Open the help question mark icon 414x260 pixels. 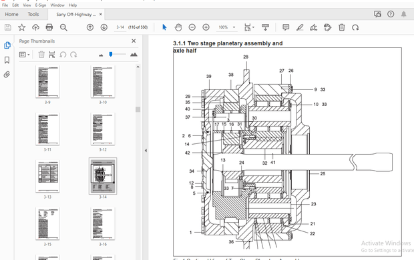pyautogui.click(x=391, y=14)
